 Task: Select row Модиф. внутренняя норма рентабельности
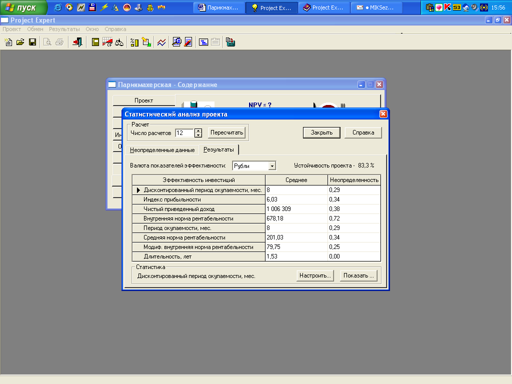pyautogui.click(x=256, y=247)
